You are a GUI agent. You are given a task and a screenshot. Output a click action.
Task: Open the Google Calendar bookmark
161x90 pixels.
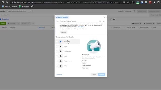(x=9, y=6)
